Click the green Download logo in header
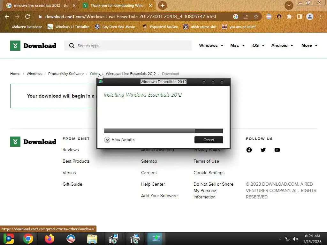Viewport: 327px width, 245px height. pyautogui.click(x=33, y=46)
